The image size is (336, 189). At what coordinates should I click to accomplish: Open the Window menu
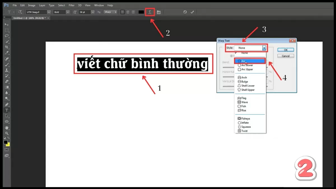pos(99,5)
